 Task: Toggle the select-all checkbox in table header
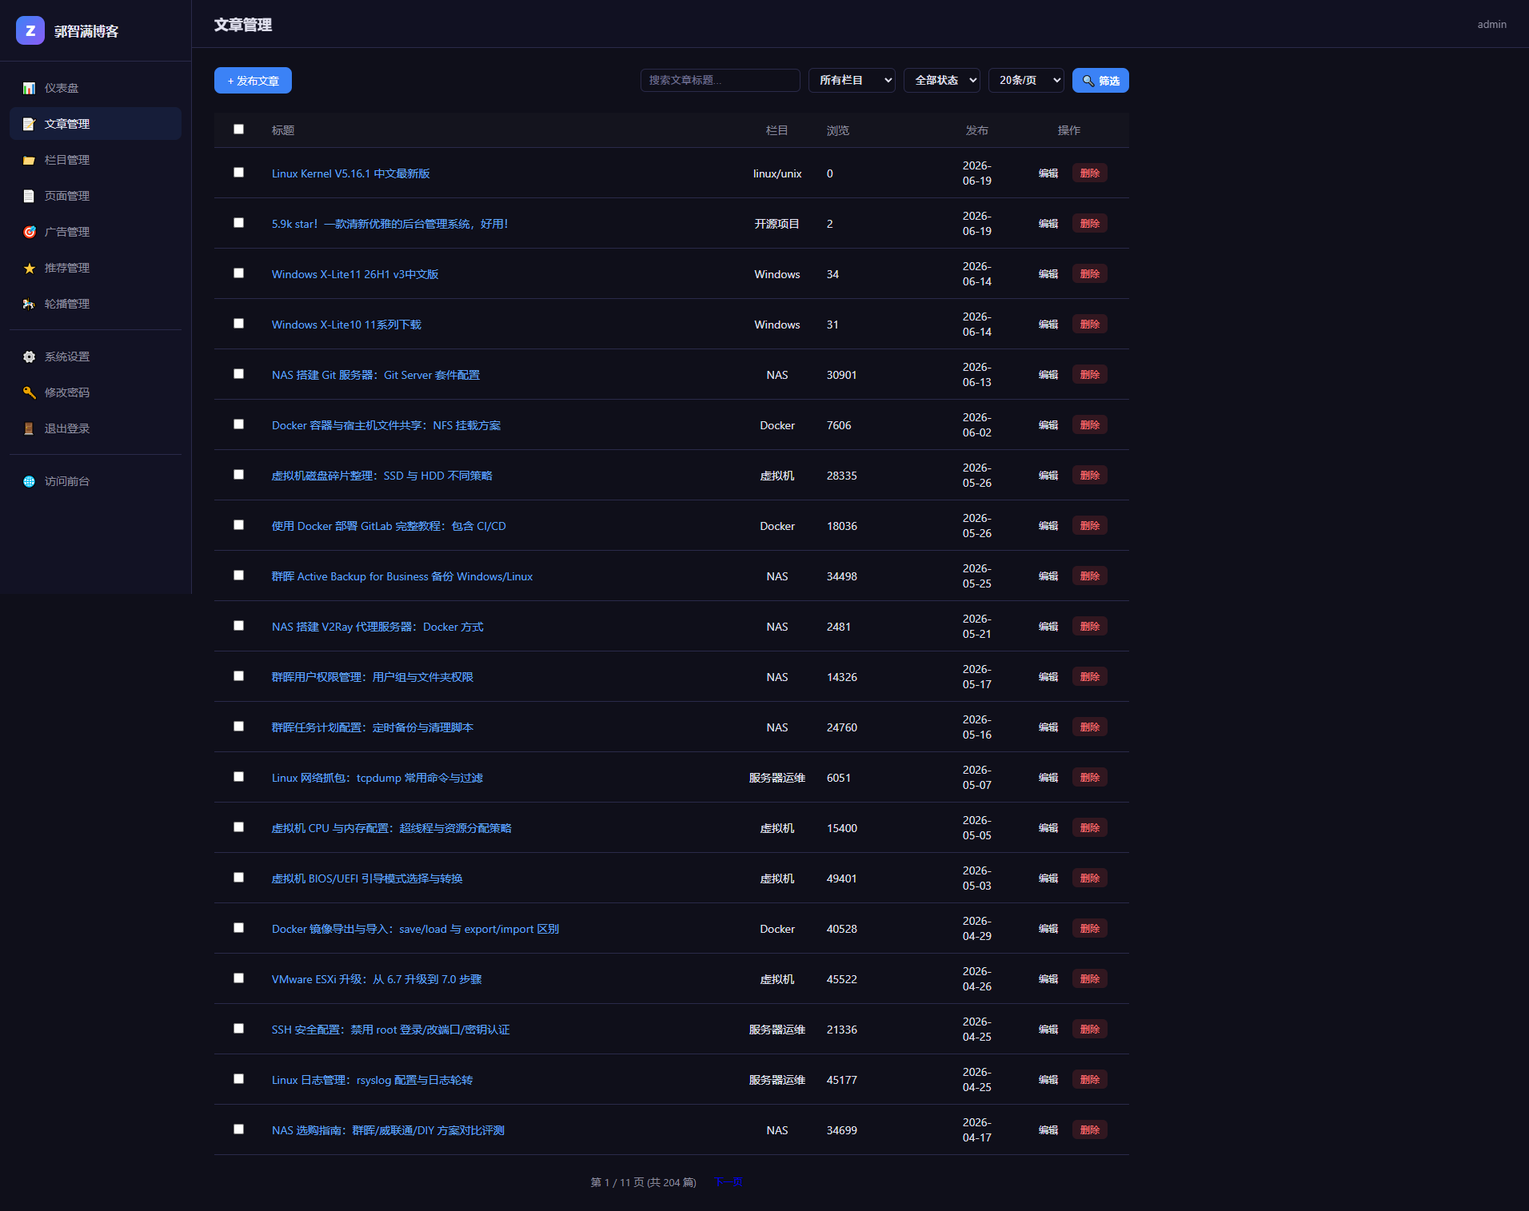click(238, 129)
